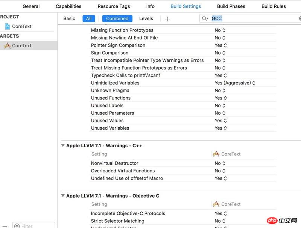The height and width of the screenshot is (228, 301).
Task: Click the CoreText target app icon
Action: pos(7,45)
